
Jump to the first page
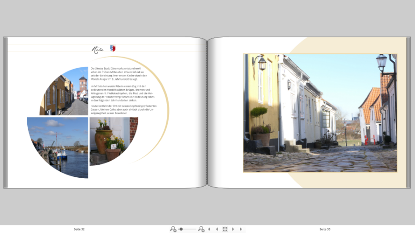coord(209,229)
